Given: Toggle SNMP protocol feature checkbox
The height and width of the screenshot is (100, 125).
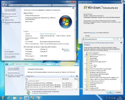Looking at the screenshot, I should [87, 56].
